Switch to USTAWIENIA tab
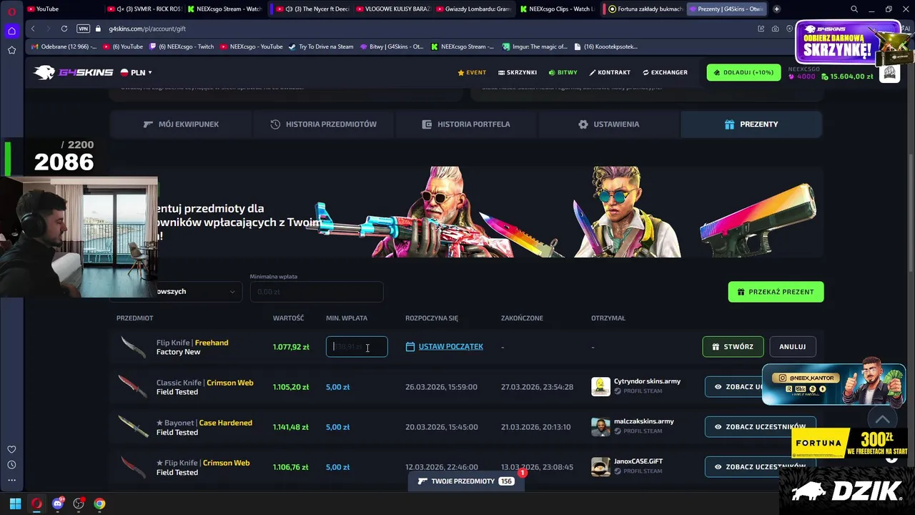Image resolution: width=915 pixels, height=515 pixels. (x=608, y=124)
